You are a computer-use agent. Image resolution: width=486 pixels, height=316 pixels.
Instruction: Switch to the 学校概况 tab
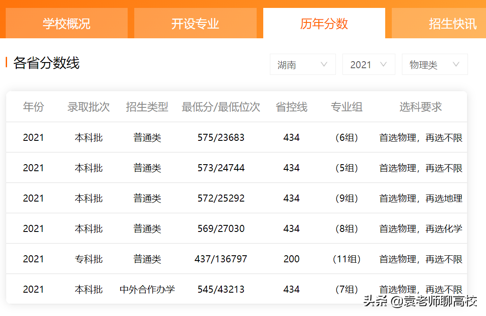pos(66,24)
